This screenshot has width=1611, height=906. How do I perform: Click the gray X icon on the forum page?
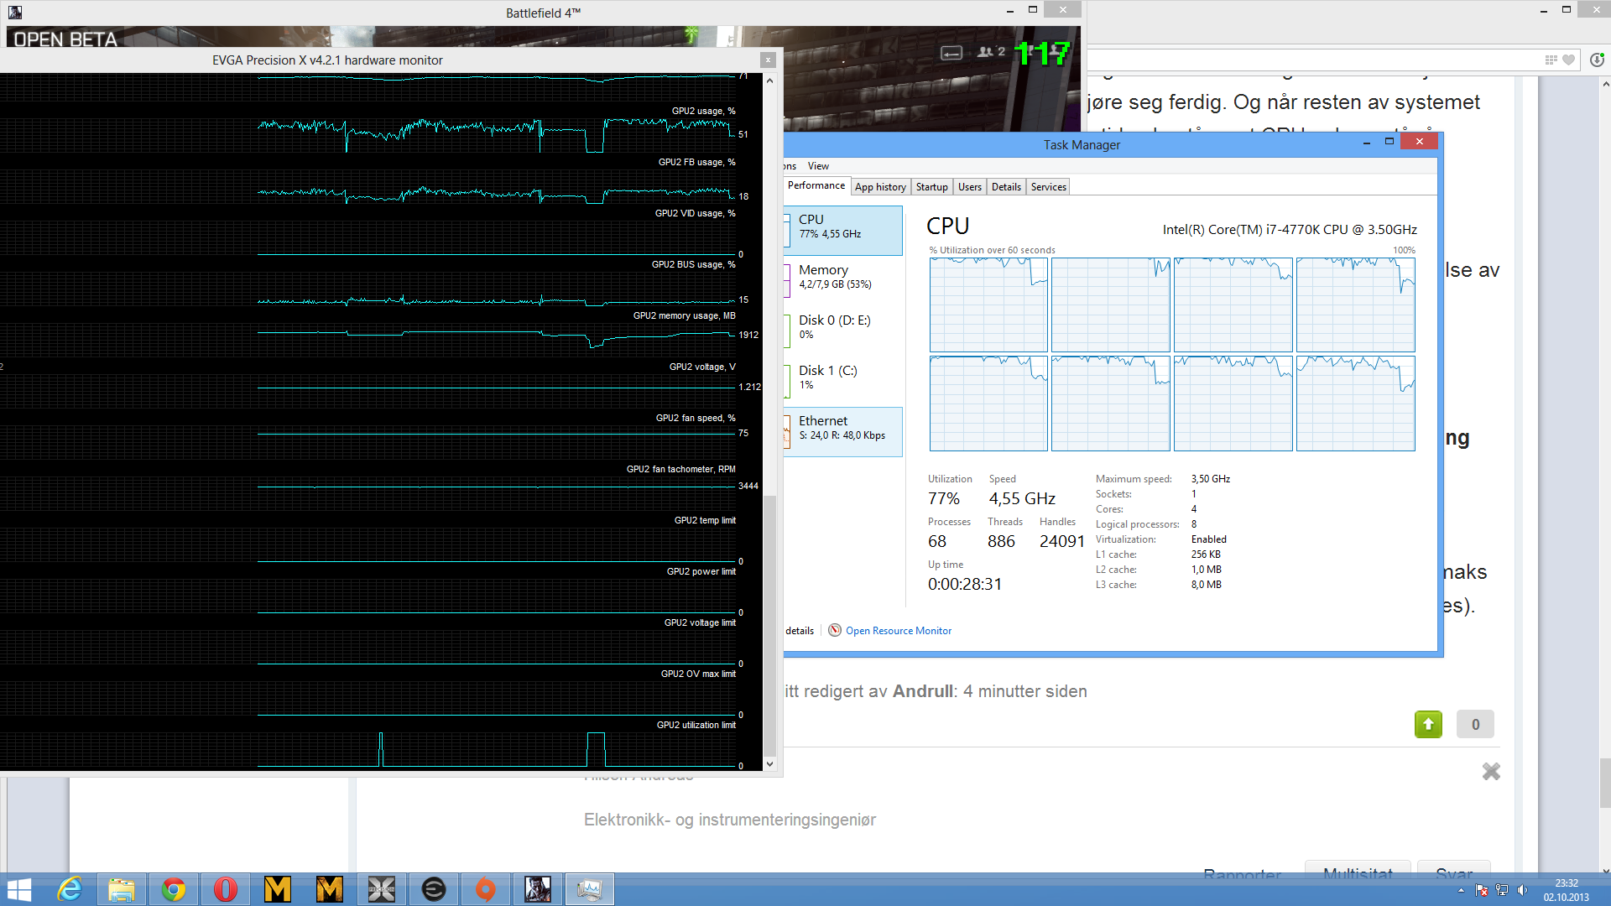[1491, 771]
